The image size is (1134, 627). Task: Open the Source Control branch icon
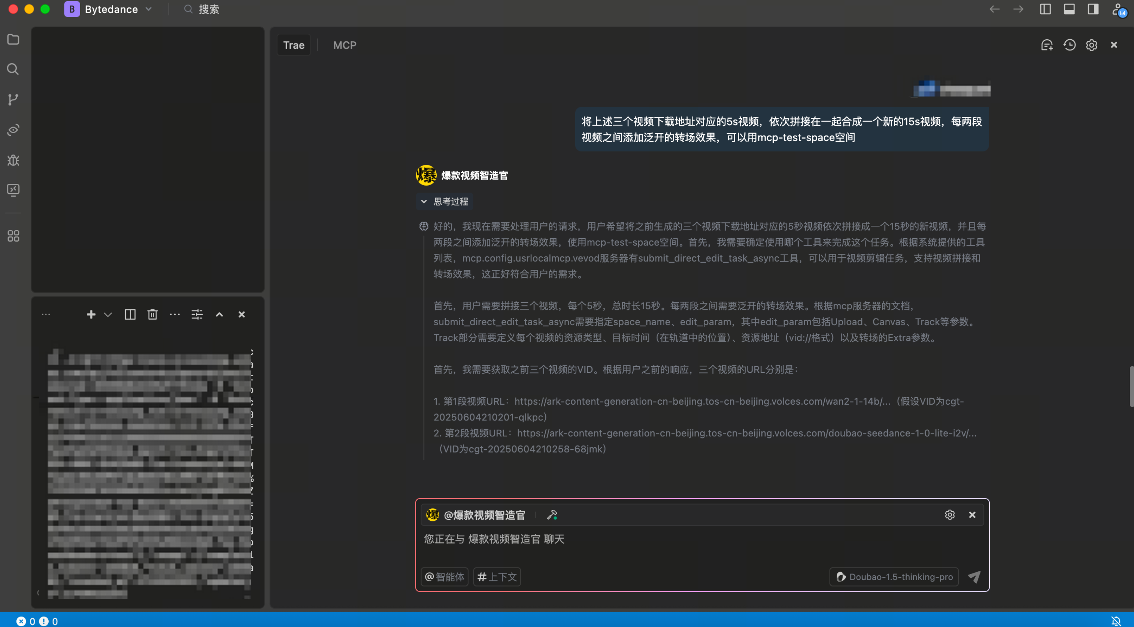pos(13,100)
